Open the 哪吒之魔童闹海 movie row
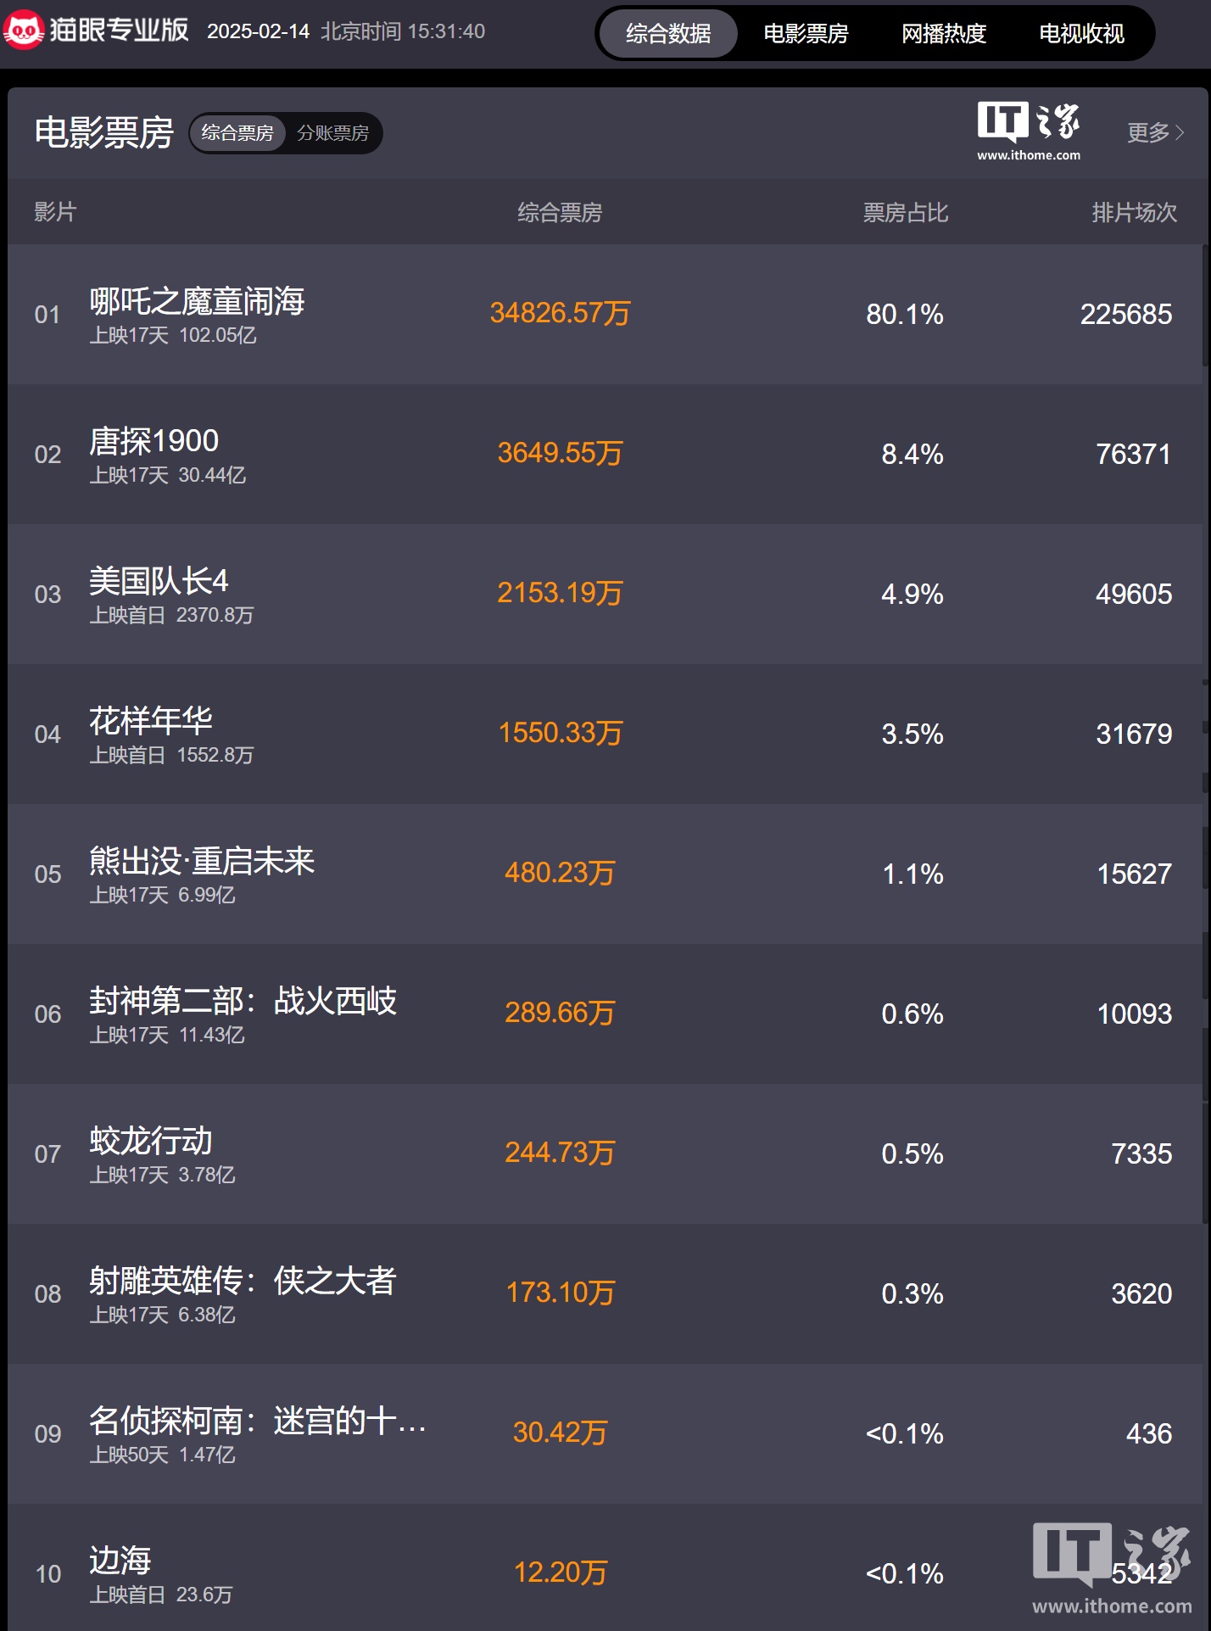Screen dimensions: 1211x1631 [x=197, y=302]
